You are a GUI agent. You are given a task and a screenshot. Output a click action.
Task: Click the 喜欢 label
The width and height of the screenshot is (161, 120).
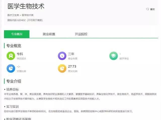point(152,9)
